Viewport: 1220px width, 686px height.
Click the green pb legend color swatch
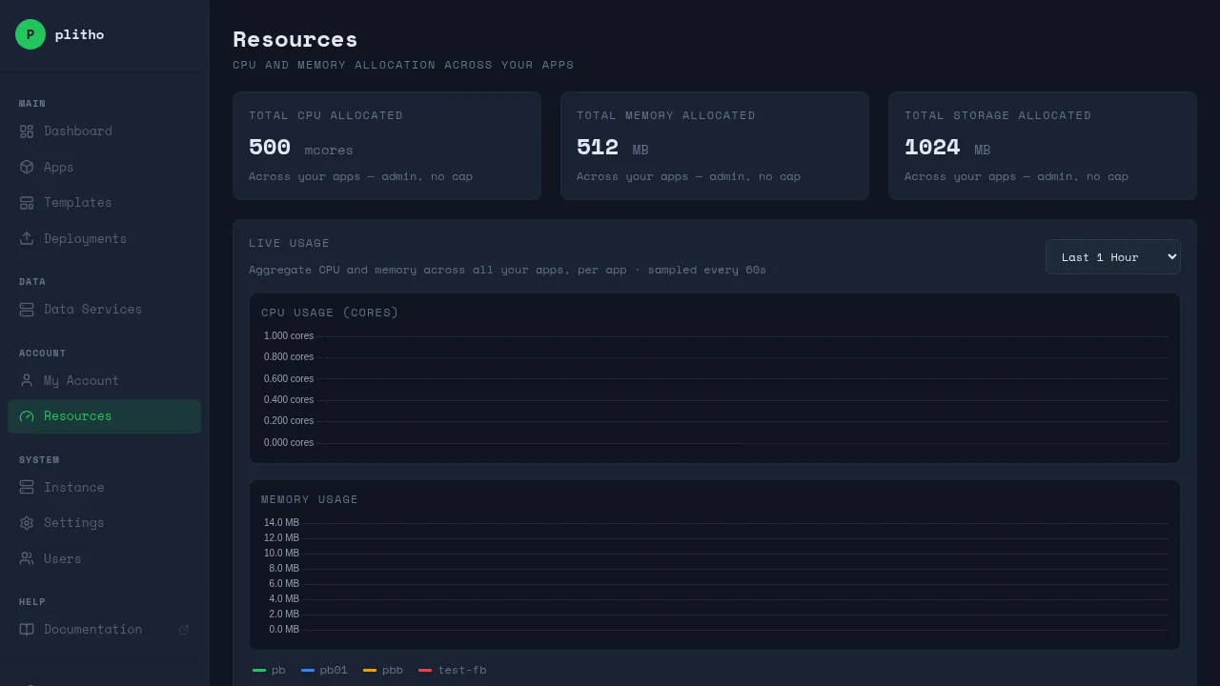click(259, 671)
